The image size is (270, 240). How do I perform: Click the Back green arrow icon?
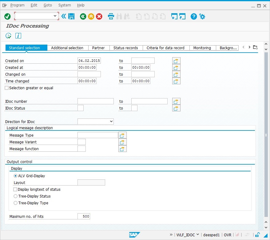pos(83,16)
